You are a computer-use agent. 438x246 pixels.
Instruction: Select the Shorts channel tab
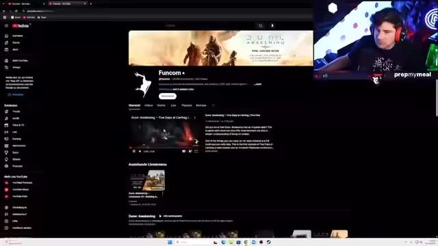click(x=161, y=105)
